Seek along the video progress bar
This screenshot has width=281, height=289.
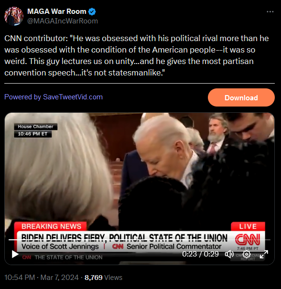[140, 240]
